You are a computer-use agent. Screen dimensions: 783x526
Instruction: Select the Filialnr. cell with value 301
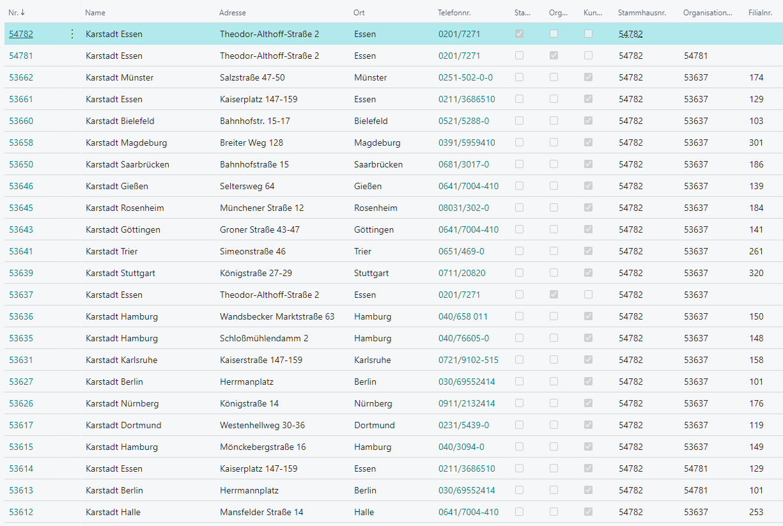coord(756,143)
